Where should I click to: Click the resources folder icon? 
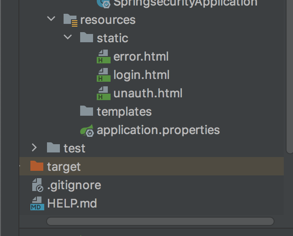click(70, 20)
